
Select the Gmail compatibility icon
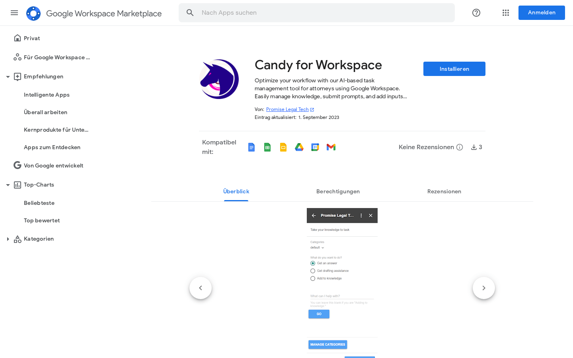point(331,147)
